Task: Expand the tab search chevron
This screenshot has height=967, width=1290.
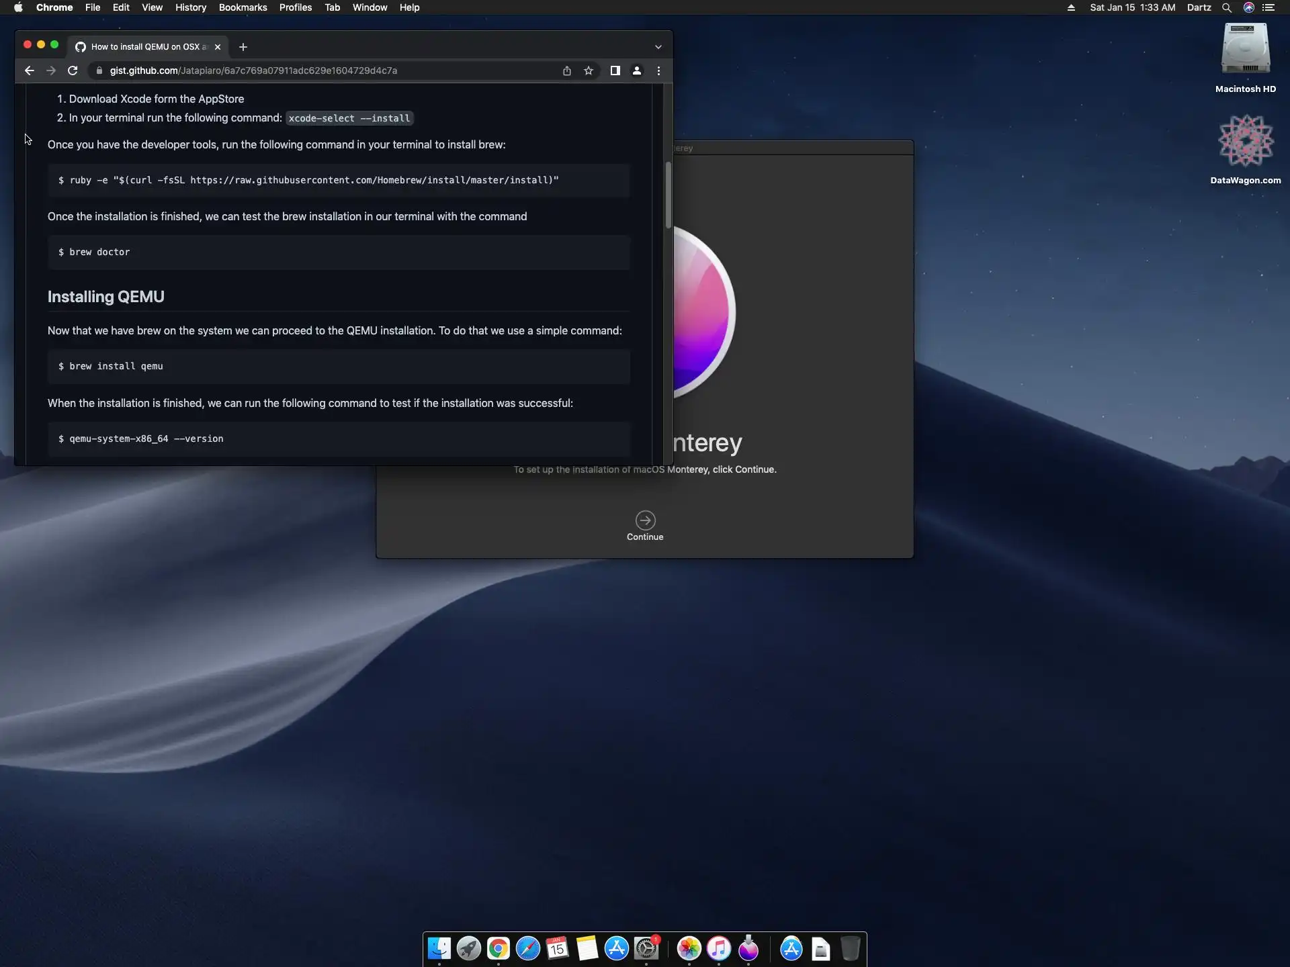Action: click(658, 47)
